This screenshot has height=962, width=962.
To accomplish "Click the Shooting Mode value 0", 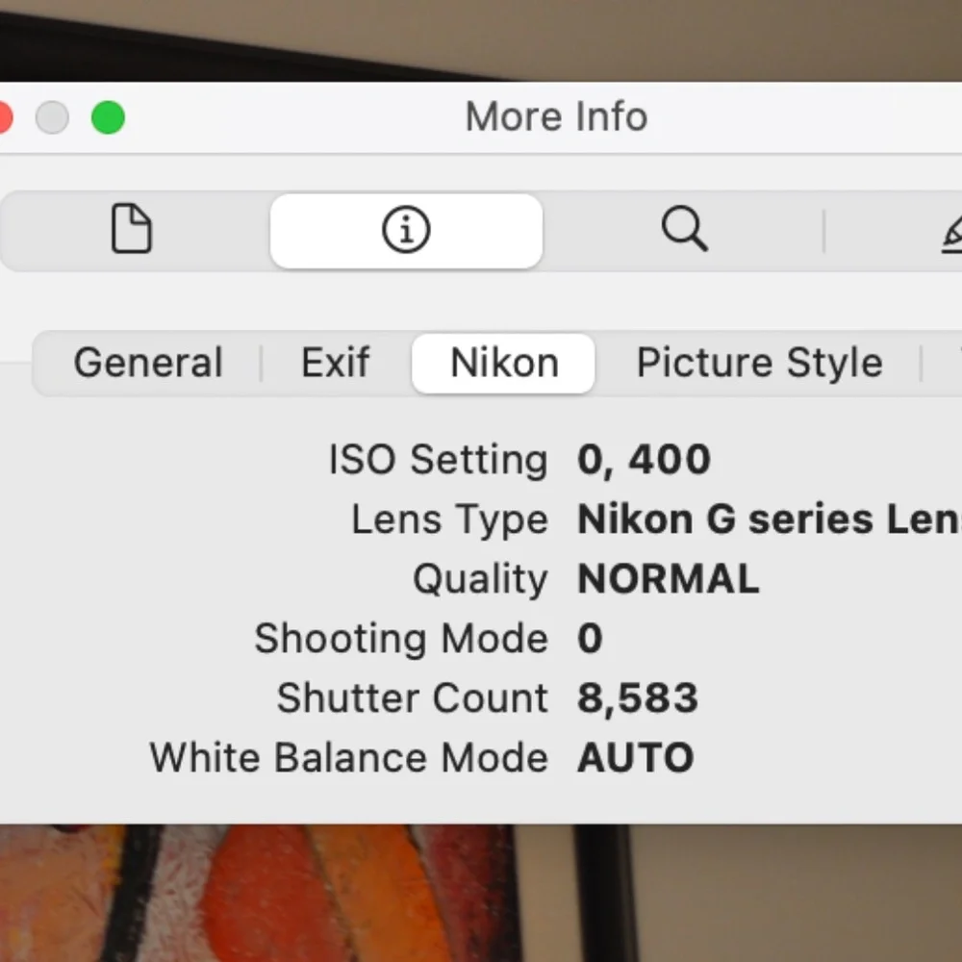I will (590, 639).
